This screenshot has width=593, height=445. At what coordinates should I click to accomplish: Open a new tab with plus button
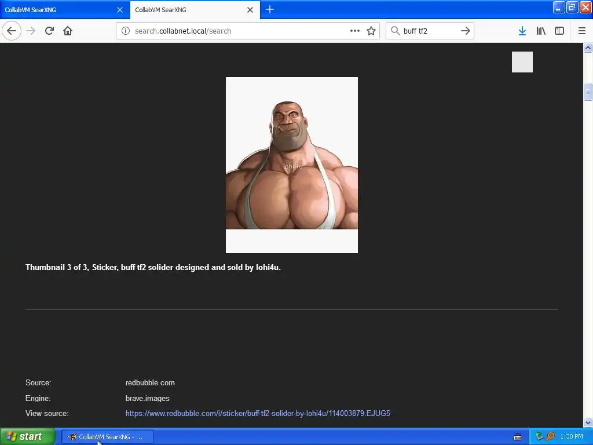pos(270,9)
